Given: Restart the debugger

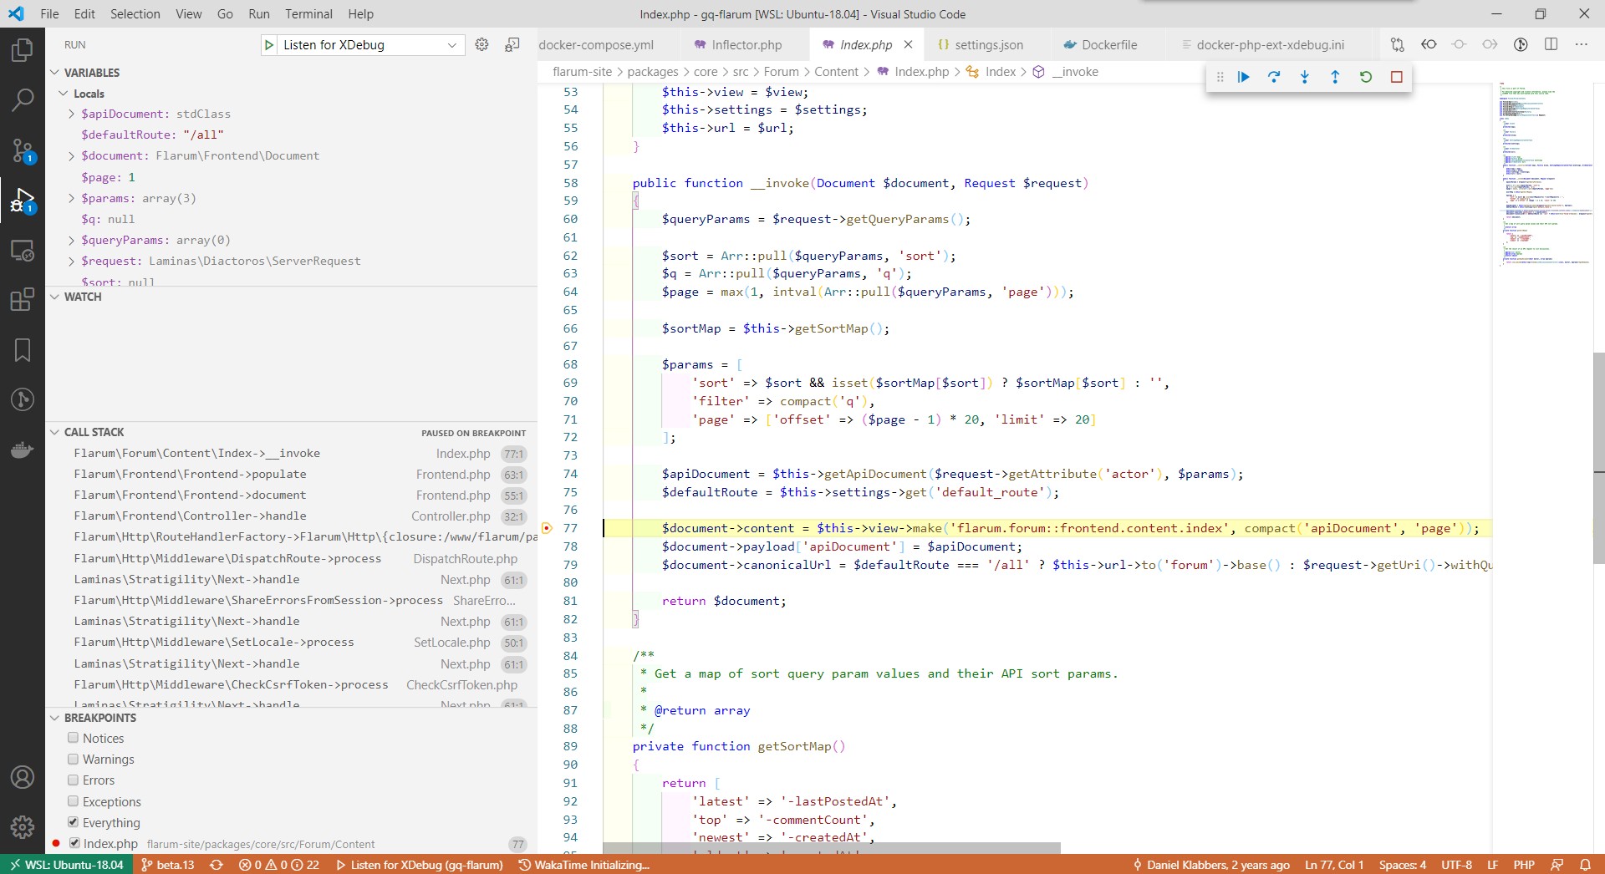Looking at the screenshot, I should 1365,77.
